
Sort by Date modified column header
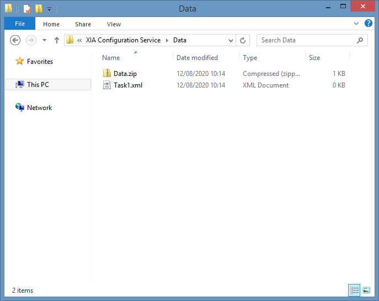pos(197,58)
